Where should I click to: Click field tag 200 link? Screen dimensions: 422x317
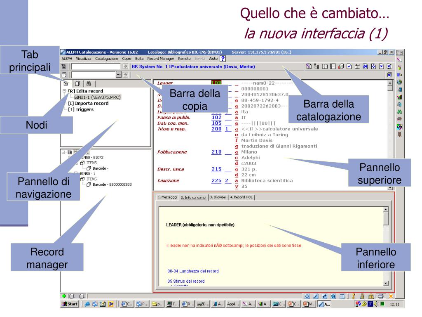216,129
